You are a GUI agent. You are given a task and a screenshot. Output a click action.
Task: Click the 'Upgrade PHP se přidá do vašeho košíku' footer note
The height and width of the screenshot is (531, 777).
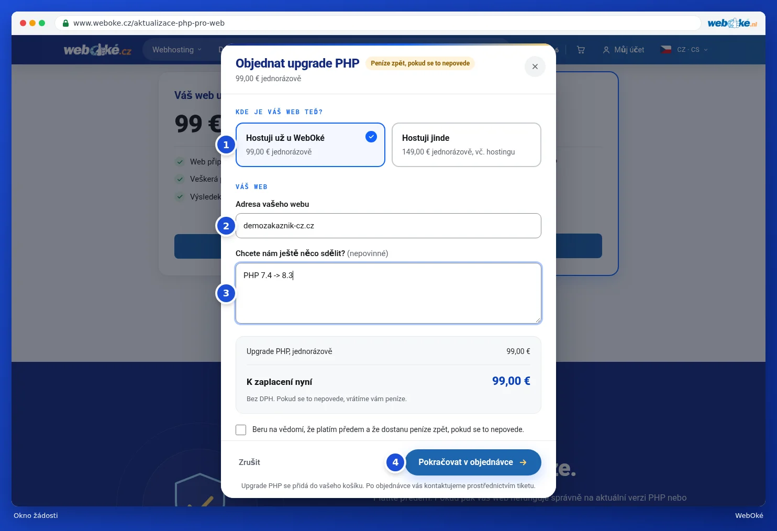click(388, 486)
